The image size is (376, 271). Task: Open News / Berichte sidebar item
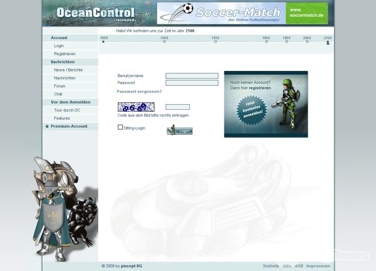[x=68, y=70]
